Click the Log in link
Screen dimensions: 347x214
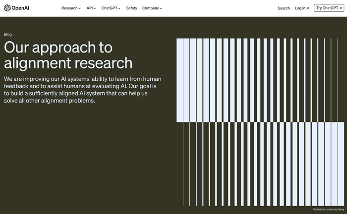(x=300, y=8)
